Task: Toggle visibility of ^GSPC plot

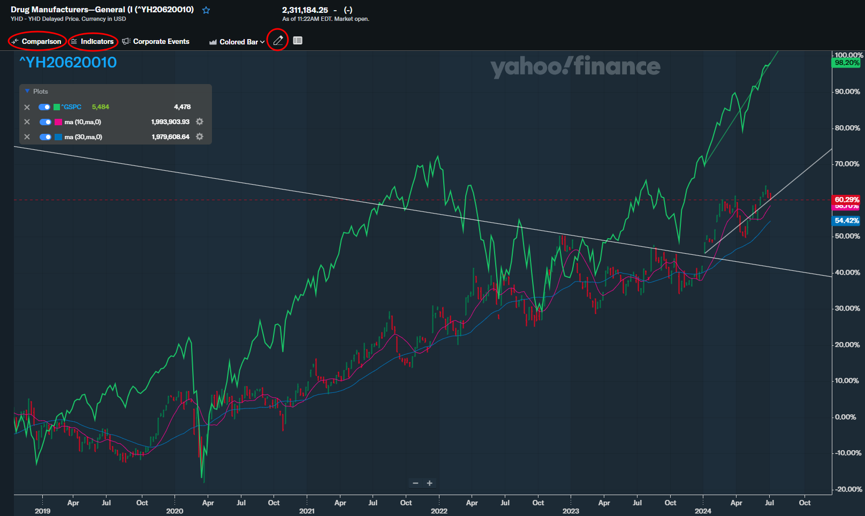Action: click(44, 107)
